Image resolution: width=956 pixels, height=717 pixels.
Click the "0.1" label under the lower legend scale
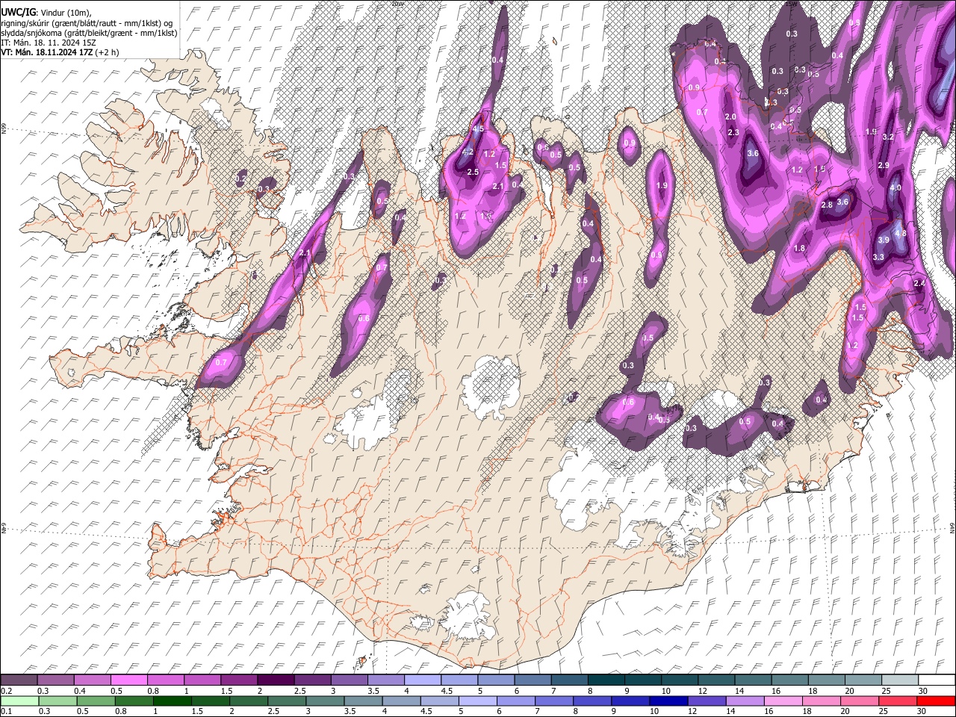pyautogui.click(x=6, y=711)
